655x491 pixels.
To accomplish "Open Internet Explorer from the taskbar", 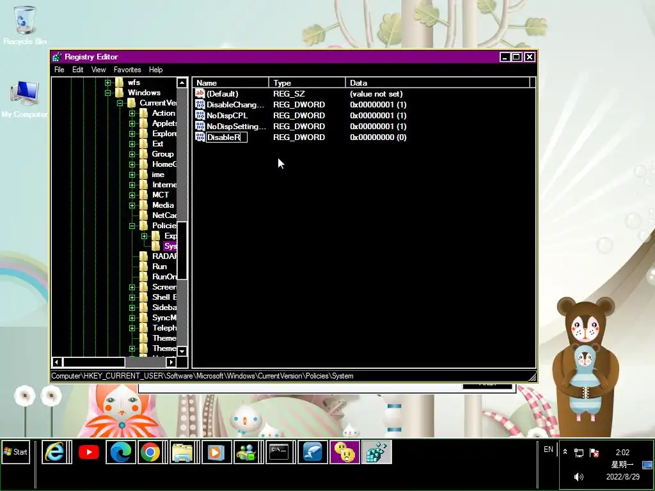I will [55, 452].
